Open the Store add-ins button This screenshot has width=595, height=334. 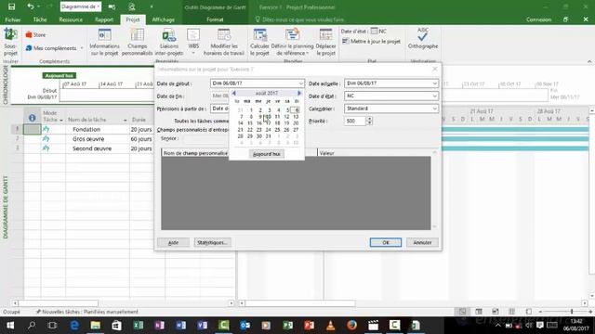tap(35, 35)
